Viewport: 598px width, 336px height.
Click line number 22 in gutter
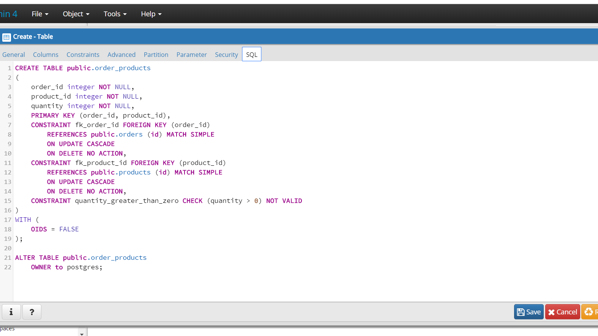pos(8,267)
